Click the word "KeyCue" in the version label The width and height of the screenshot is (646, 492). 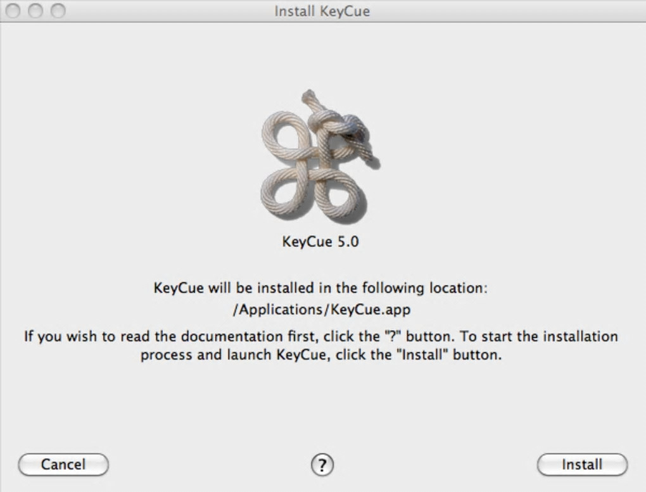tap(307, 241)
